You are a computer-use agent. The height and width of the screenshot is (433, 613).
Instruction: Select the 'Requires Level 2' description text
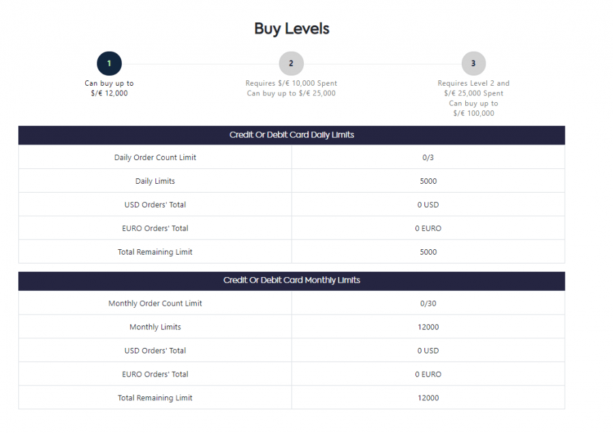[x=473, y=83]
